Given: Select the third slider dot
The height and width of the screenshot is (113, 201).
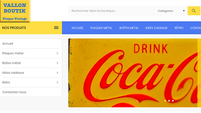Looking at the screenshot, I should 173,101.
